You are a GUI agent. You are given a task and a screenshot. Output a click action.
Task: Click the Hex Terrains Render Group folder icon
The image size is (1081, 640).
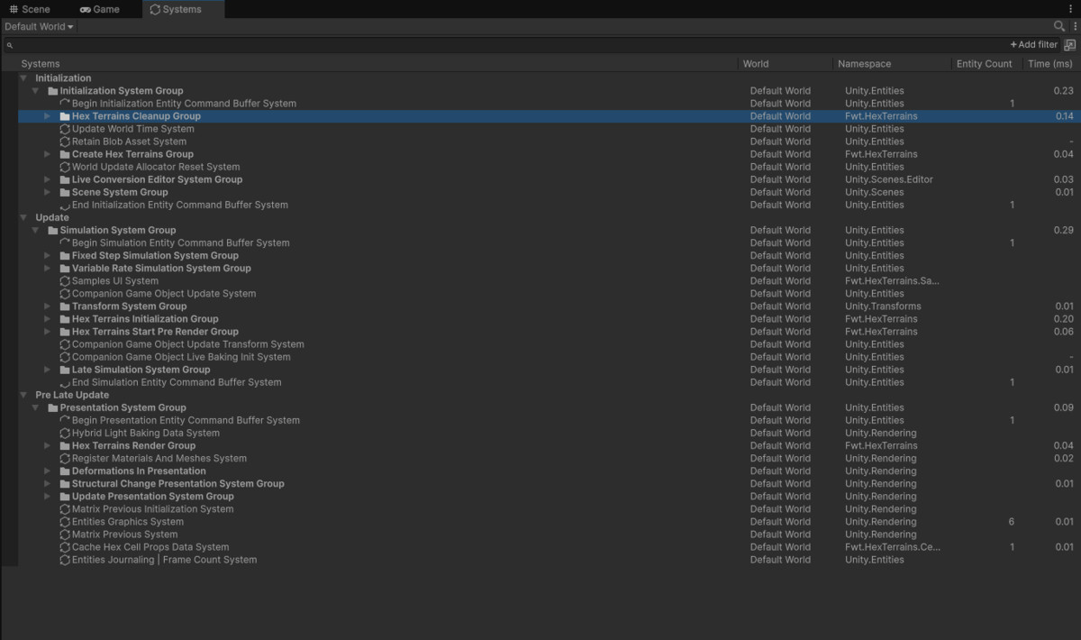pyautogui.click(x=65, y=446)
